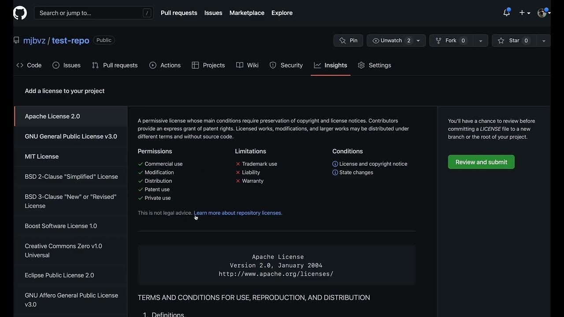Select Apache License 2.0 in list
Image resolution: width=564 pixels, height=317 pixels.
pyautogui.click(x=70, y=116)
